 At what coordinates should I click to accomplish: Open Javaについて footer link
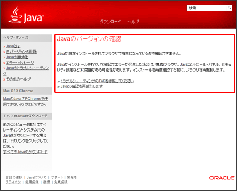pyautogui.click(x=37, y=177)
